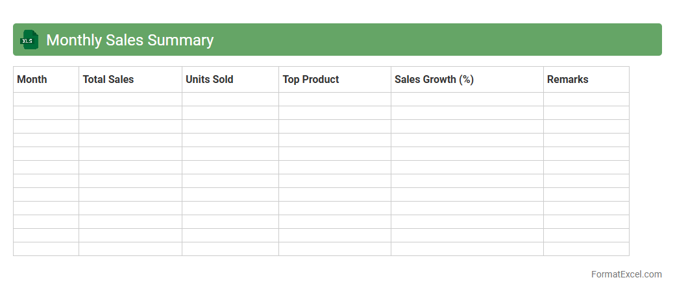The image size is (675, 293).
Task: Select the Month column header
Action: tap(32, 80)
